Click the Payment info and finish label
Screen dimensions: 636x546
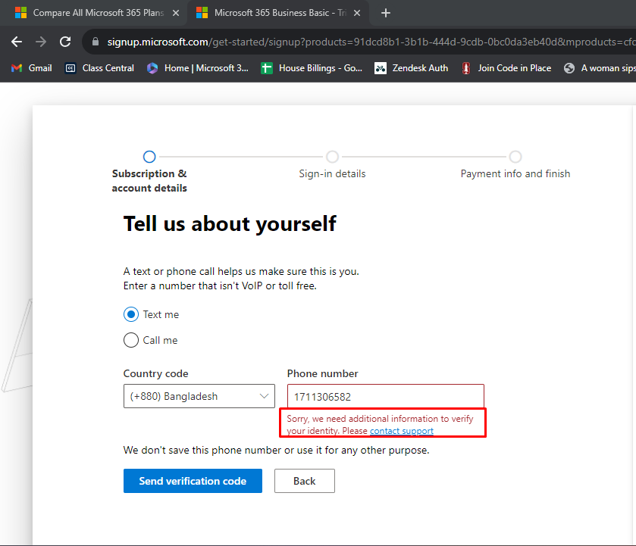(x=515, y=174)
